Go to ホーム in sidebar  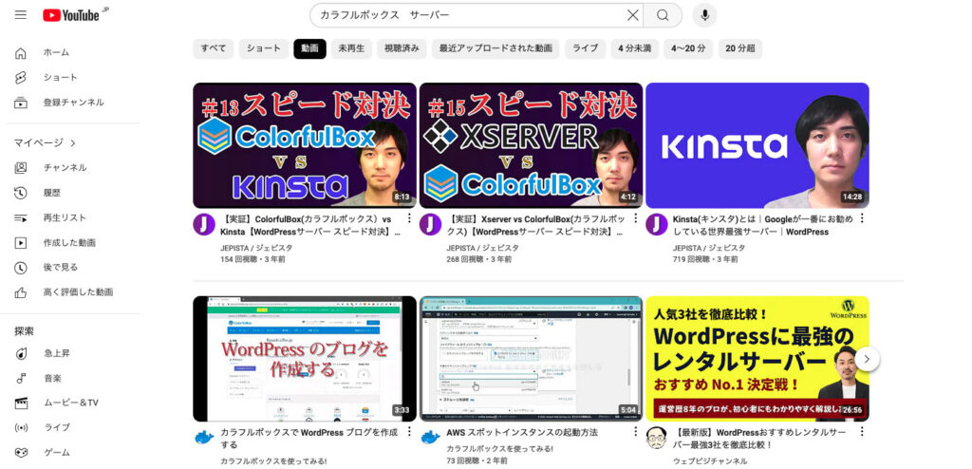(55, 52)
